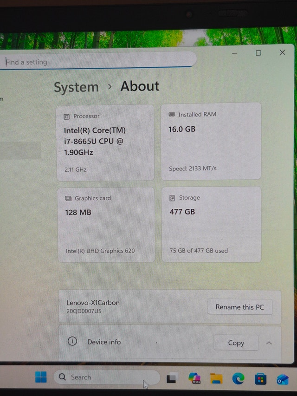297x396 pixels.
Task: Click the 128 MB graphics memory value
Action: pos(78,213)
